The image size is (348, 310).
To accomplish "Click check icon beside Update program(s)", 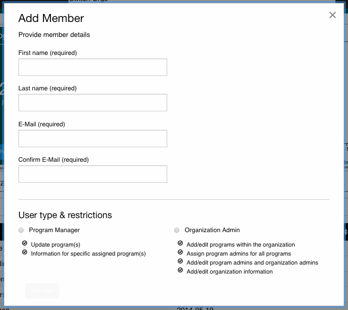I will (x=24, y=243).
